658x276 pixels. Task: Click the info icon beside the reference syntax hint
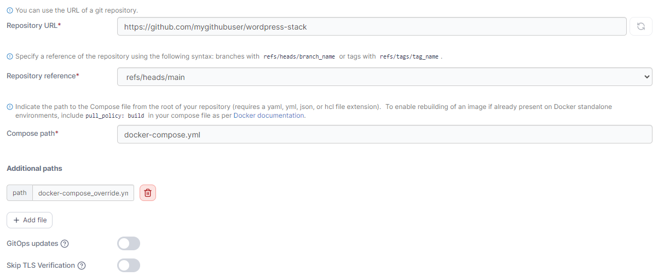click(x=9, y=56)
